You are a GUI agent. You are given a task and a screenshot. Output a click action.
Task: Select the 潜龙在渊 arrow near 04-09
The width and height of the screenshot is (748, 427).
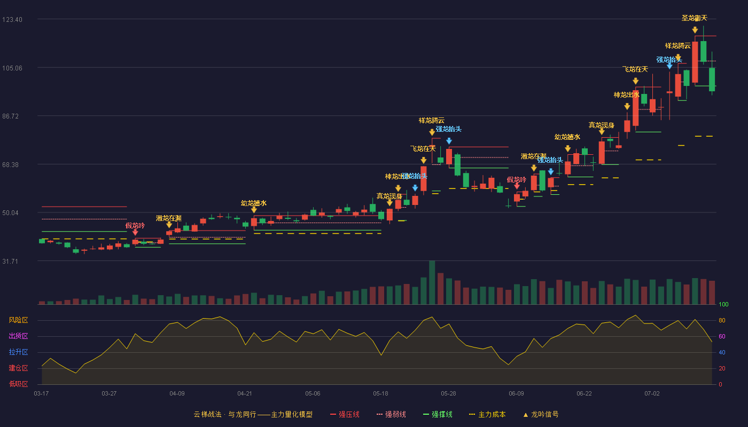[x=169, y=225]
